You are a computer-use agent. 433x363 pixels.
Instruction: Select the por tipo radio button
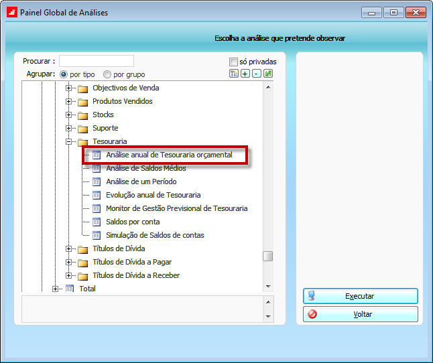coord(64,74)
